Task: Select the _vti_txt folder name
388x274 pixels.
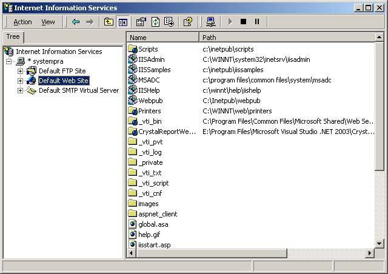Action: (x=150, y=173)
